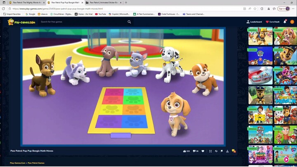This screenshot has width=297, height=167.
Task: Open the browser Favorites hub icon
Action: coord(274,9)
